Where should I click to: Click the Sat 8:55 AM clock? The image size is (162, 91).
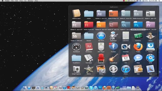click(x=153, y=1)
